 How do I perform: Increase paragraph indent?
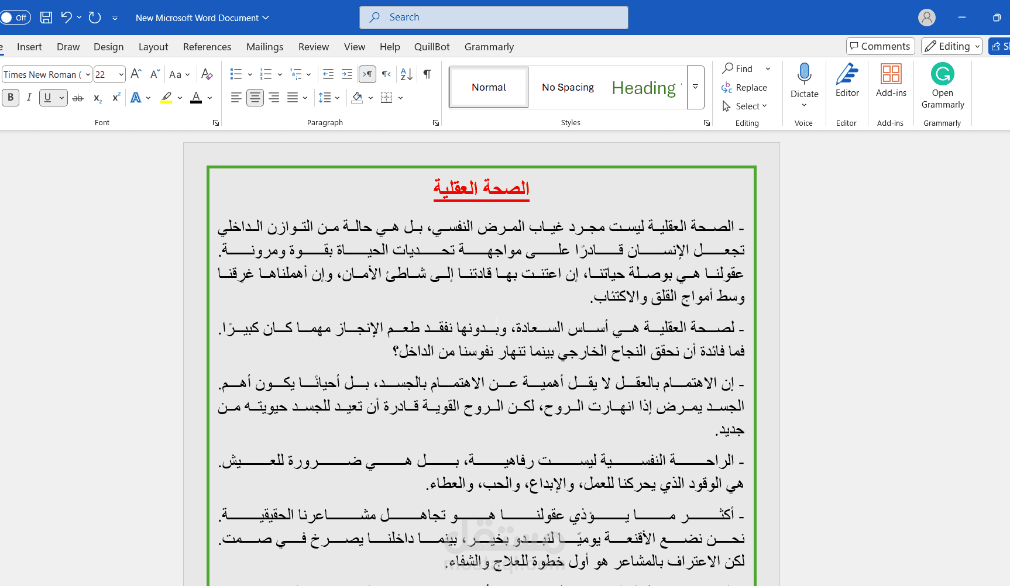point(347,74)
